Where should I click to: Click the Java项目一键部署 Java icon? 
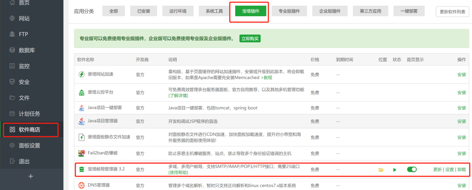81,107
